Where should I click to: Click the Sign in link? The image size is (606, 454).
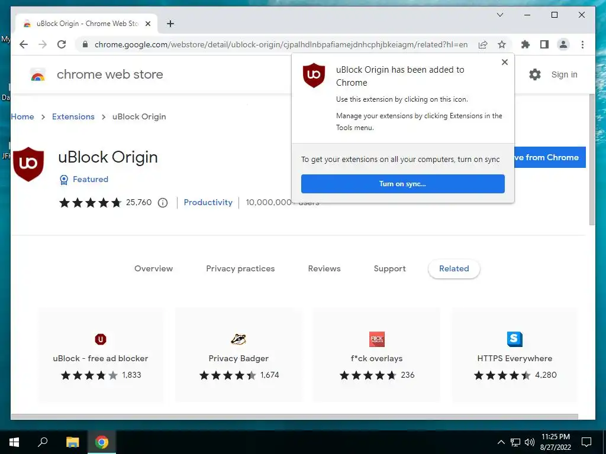[x=564, y=74]
